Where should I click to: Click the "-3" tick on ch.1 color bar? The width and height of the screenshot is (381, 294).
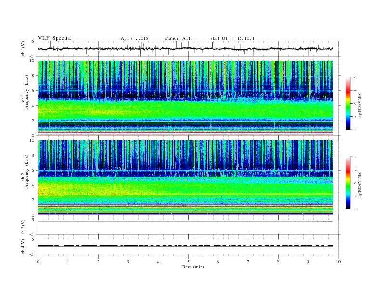[x=355, y=77]
